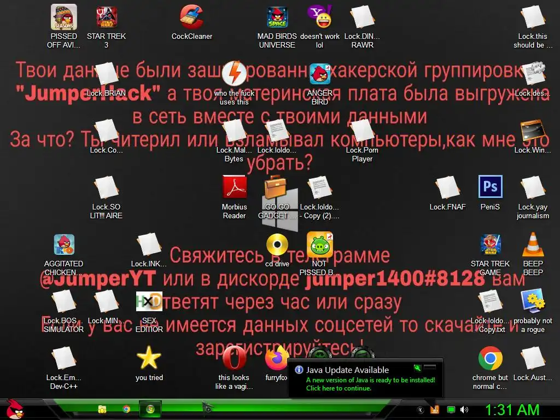
Task: Launch 'chrome but normal c...' icon
Action: coord(490,358)
